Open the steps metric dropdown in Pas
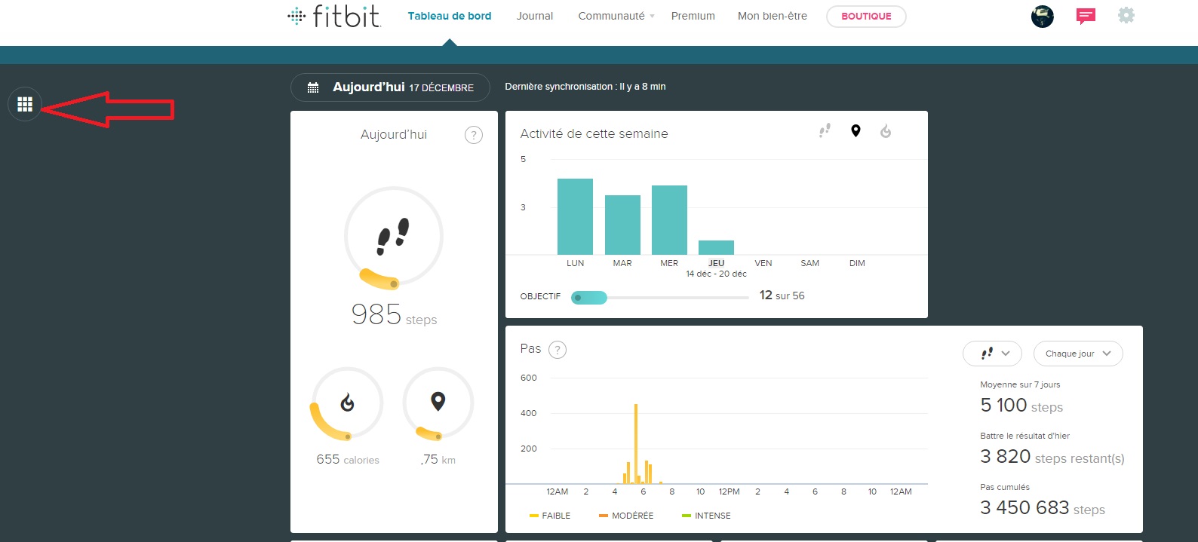The width and height of the screenshot is (1198, 542). point(992,354)
